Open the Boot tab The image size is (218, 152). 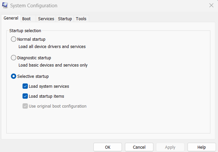click(x=27, y=19)
